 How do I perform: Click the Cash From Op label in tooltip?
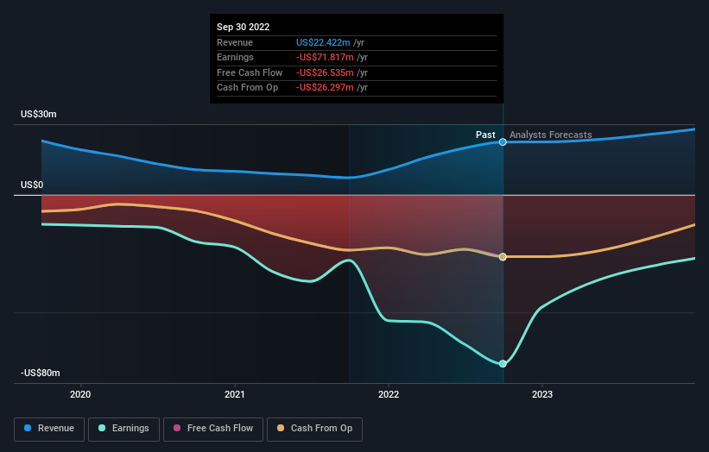(247, 88)
